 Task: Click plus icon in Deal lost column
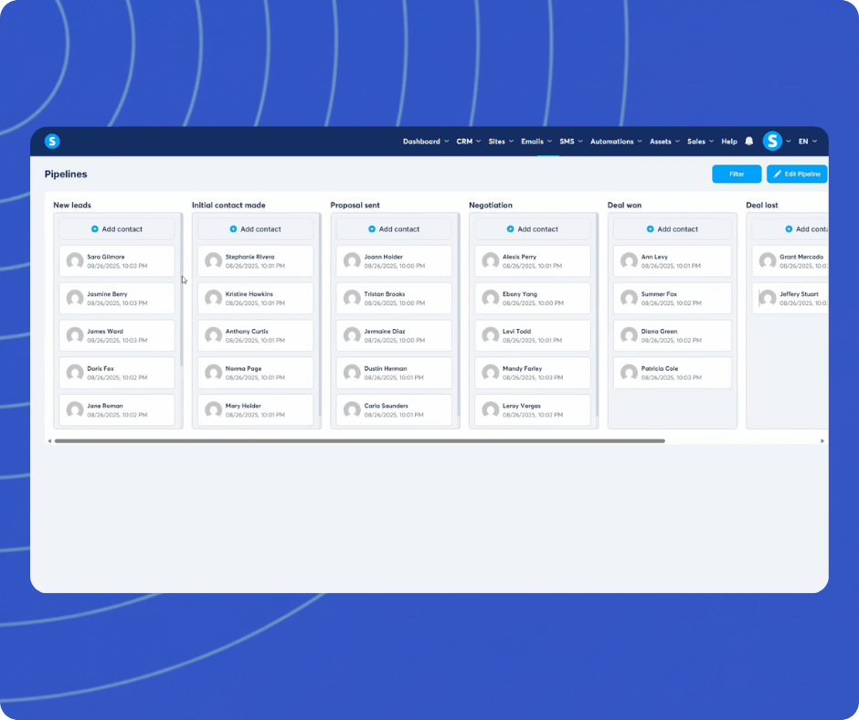[x=789, y=229]
